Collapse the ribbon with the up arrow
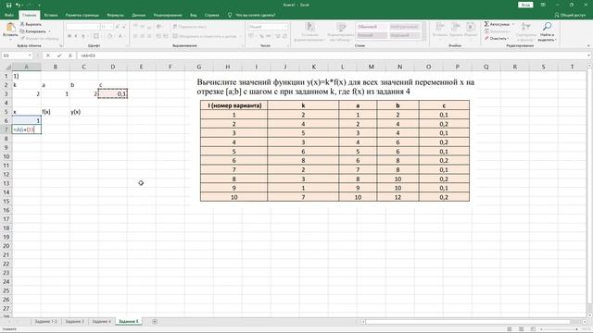Viewport: 593px width, 333px height. pos(588,45)
